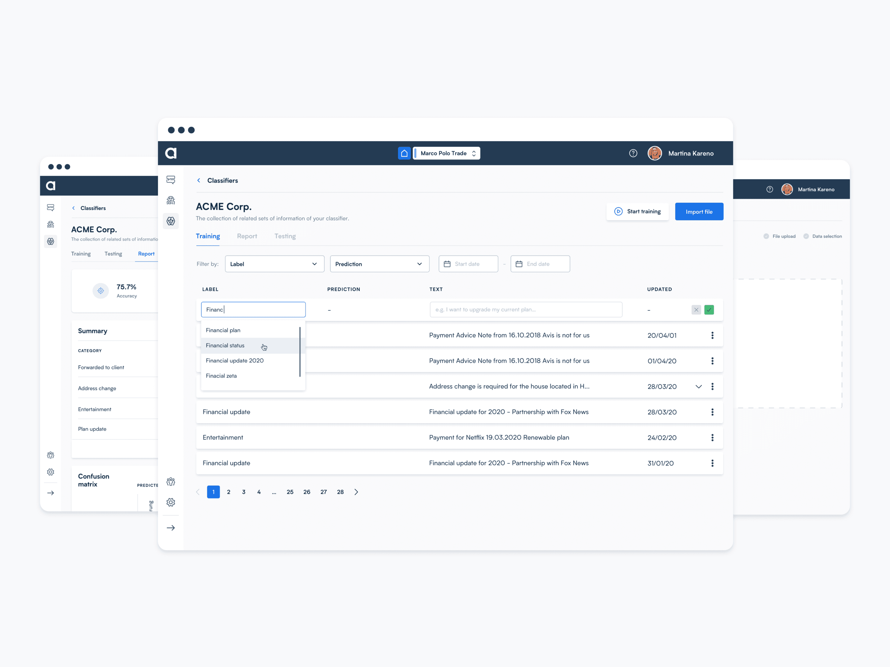Screen dimensions: 890x667
Task: Go to page 4
Action: (259, 492)
